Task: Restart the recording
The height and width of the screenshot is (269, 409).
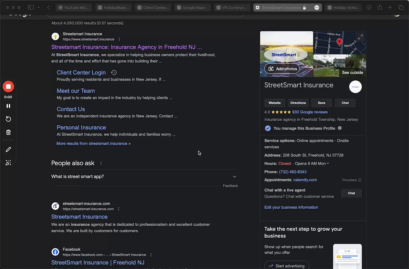Action: point(8,119)
